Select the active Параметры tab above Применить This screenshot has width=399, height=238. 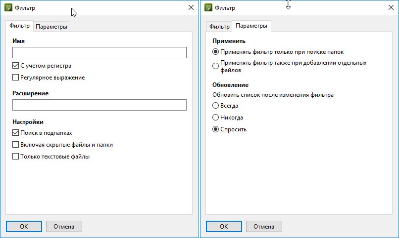[251, 26]
